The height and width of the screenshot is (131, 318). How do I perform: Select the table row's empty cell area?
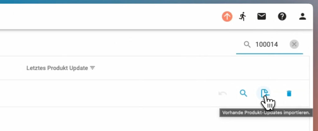tap(109, 93)
